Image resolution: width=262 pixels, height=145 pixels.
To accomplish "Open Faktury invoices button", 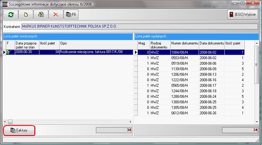I will [19, 130].
